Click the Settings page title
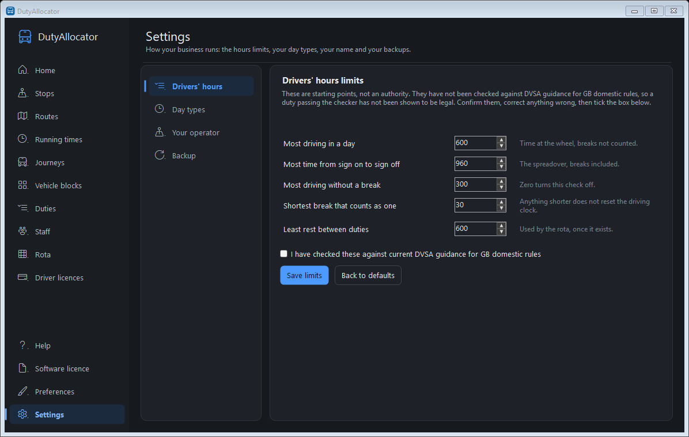 pyautogui.click(x=168, y=36)
